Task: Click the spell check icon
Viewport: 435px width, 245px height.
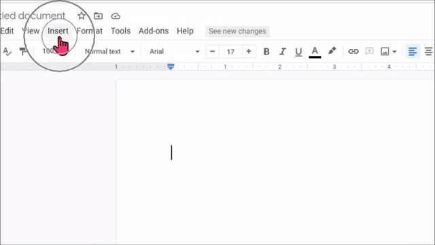Action: 7,52
